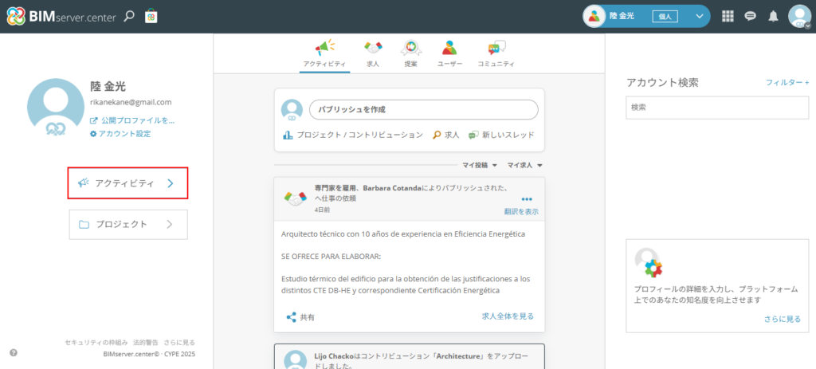This screenshot has height=369, width=816.
Task: Open the chat messages icon
Action: [750, 16]
